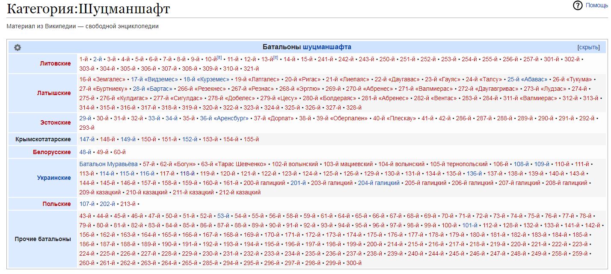This screenshot has height=274, width=611.
Task: Click the gear icon in navbox header
Action: coord(18,48)
